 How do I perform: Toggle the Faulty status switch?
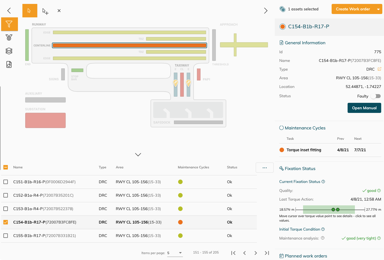[x=376, y=96]
